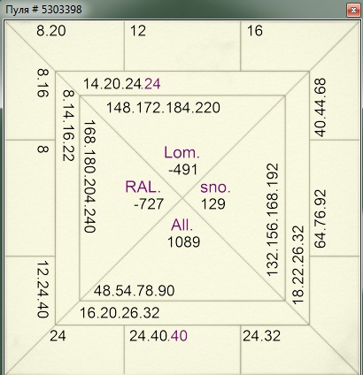Viewport: 363px width, 375px height.
Task: Click the 148.172.184.220 row
Action: 163,108
